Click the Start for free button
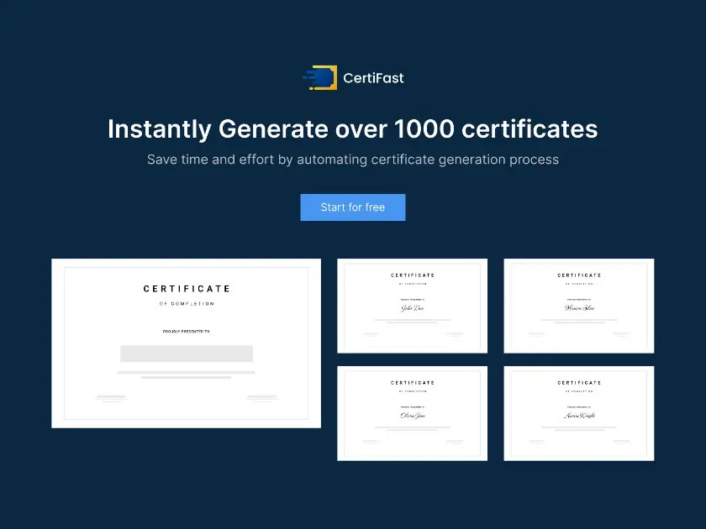This screenshot has width=706, height=529. (353, 207)
